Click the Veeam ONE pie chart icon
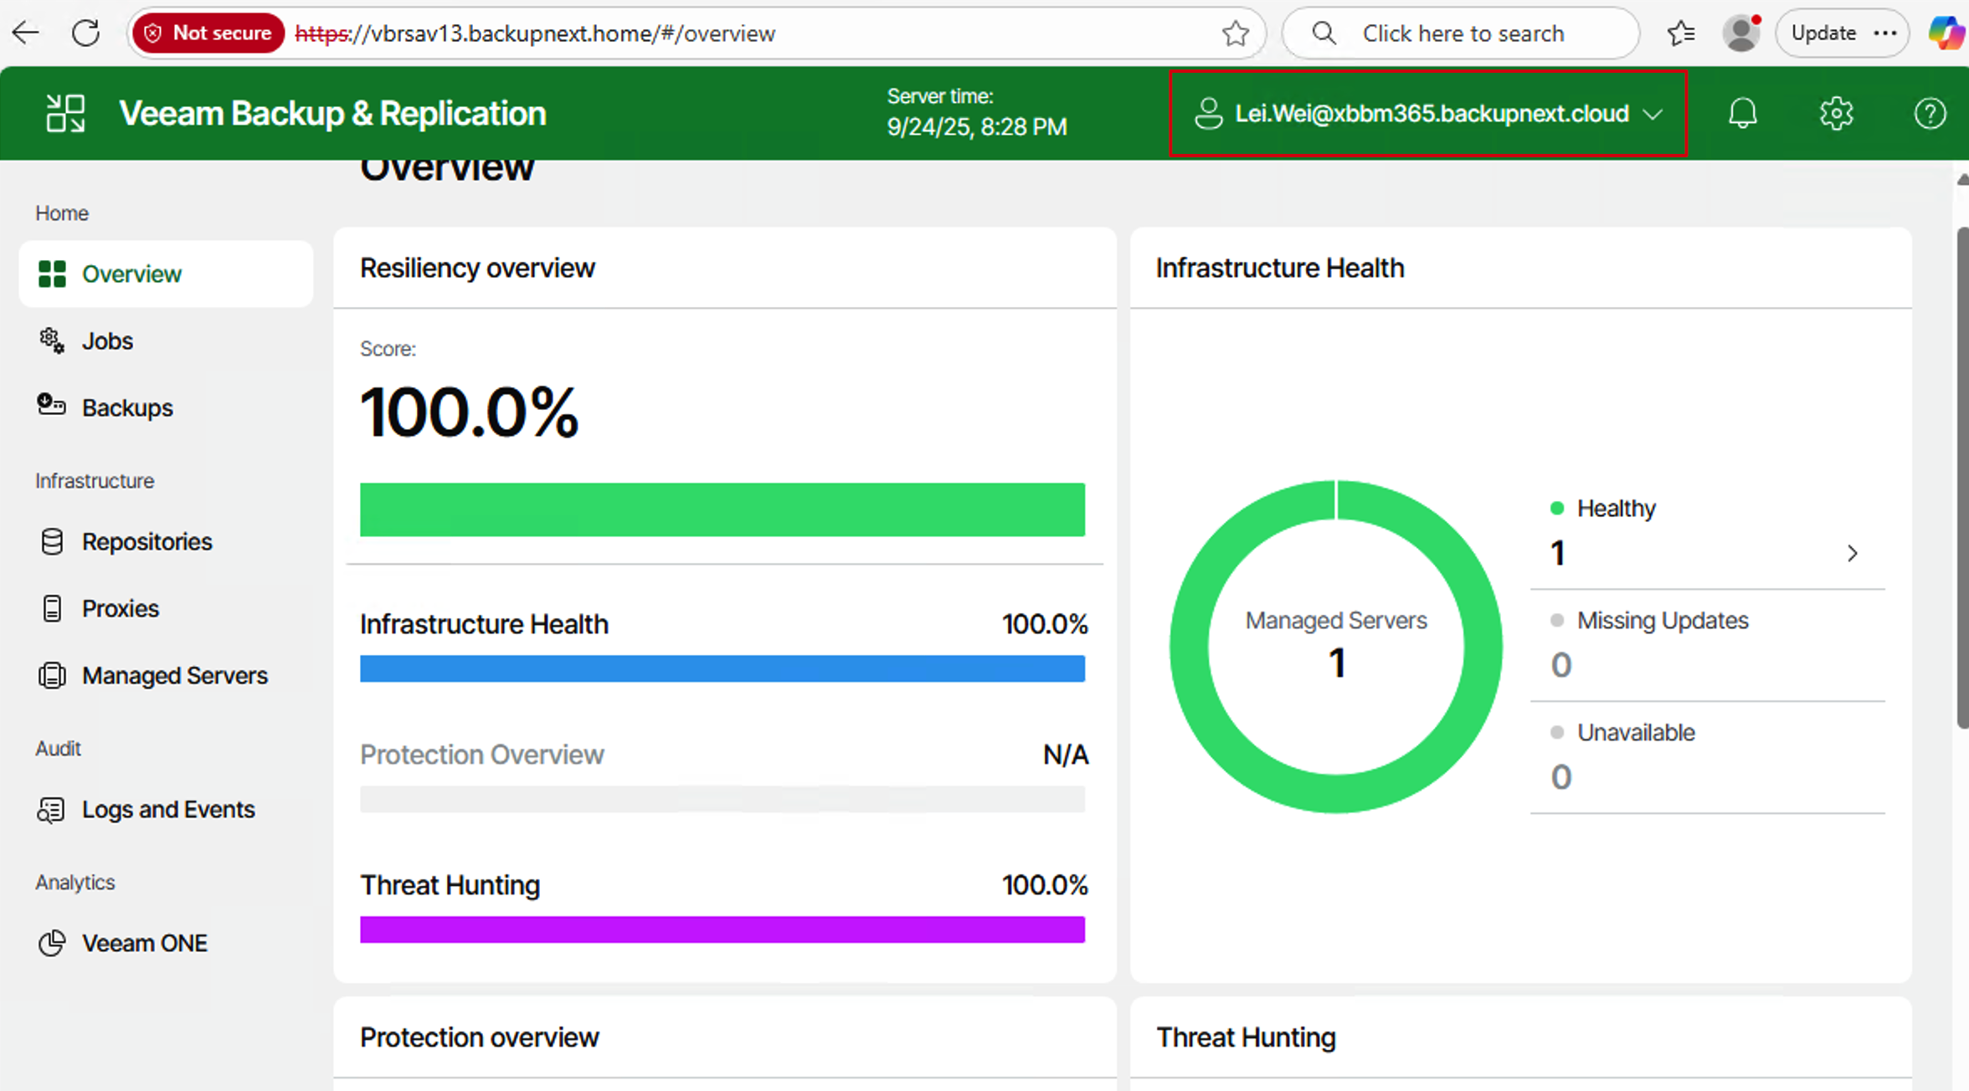1969x1091 pixels. pyautogui.click(x=52, y=943)
